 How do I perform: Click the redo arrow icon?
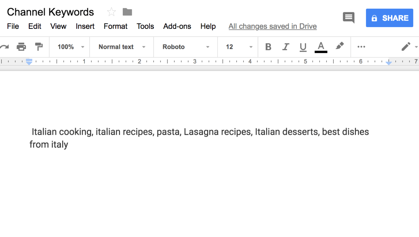coord(4,47)
